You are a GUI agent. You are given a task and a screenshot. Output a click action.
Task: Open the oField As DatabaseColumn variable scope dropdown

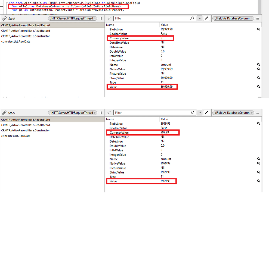pos(233,18)
